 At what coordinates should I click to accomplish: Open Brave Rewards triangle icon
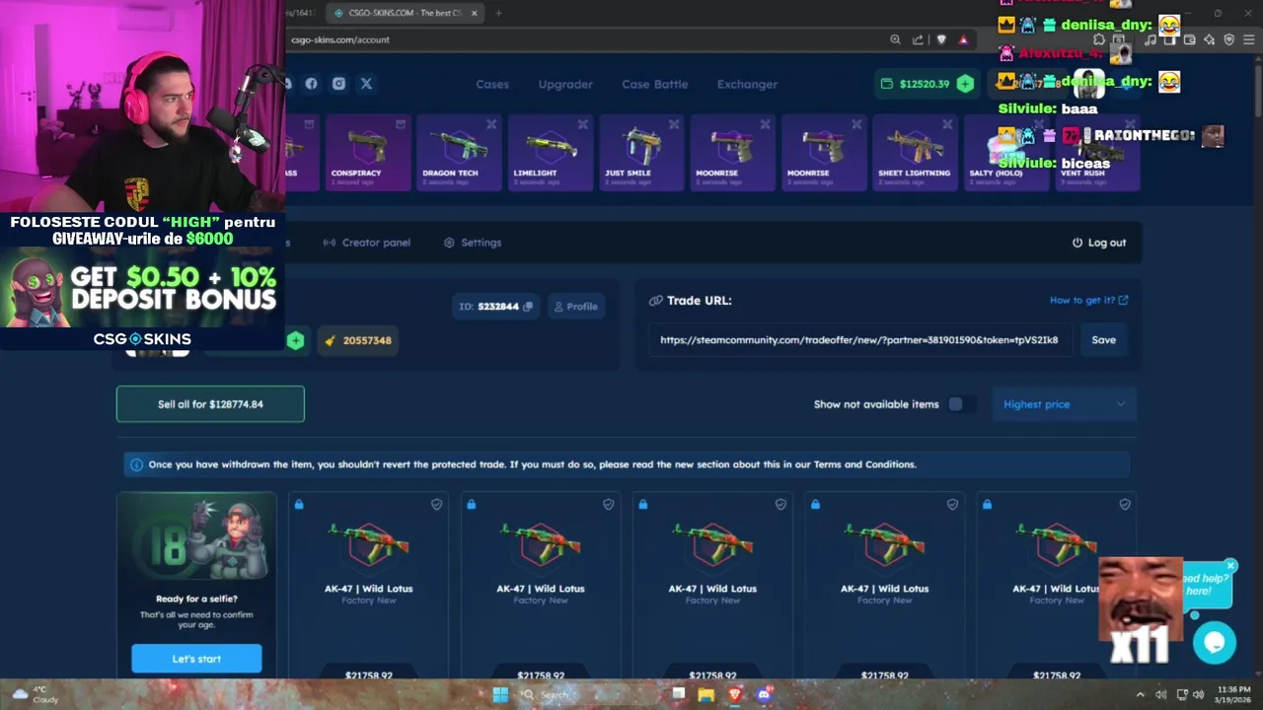click(963, 39)
